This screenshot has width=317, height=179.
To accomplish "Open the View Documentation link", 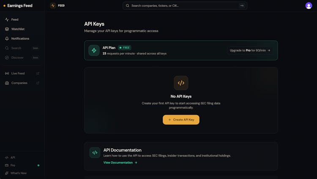I will [120, 162].
